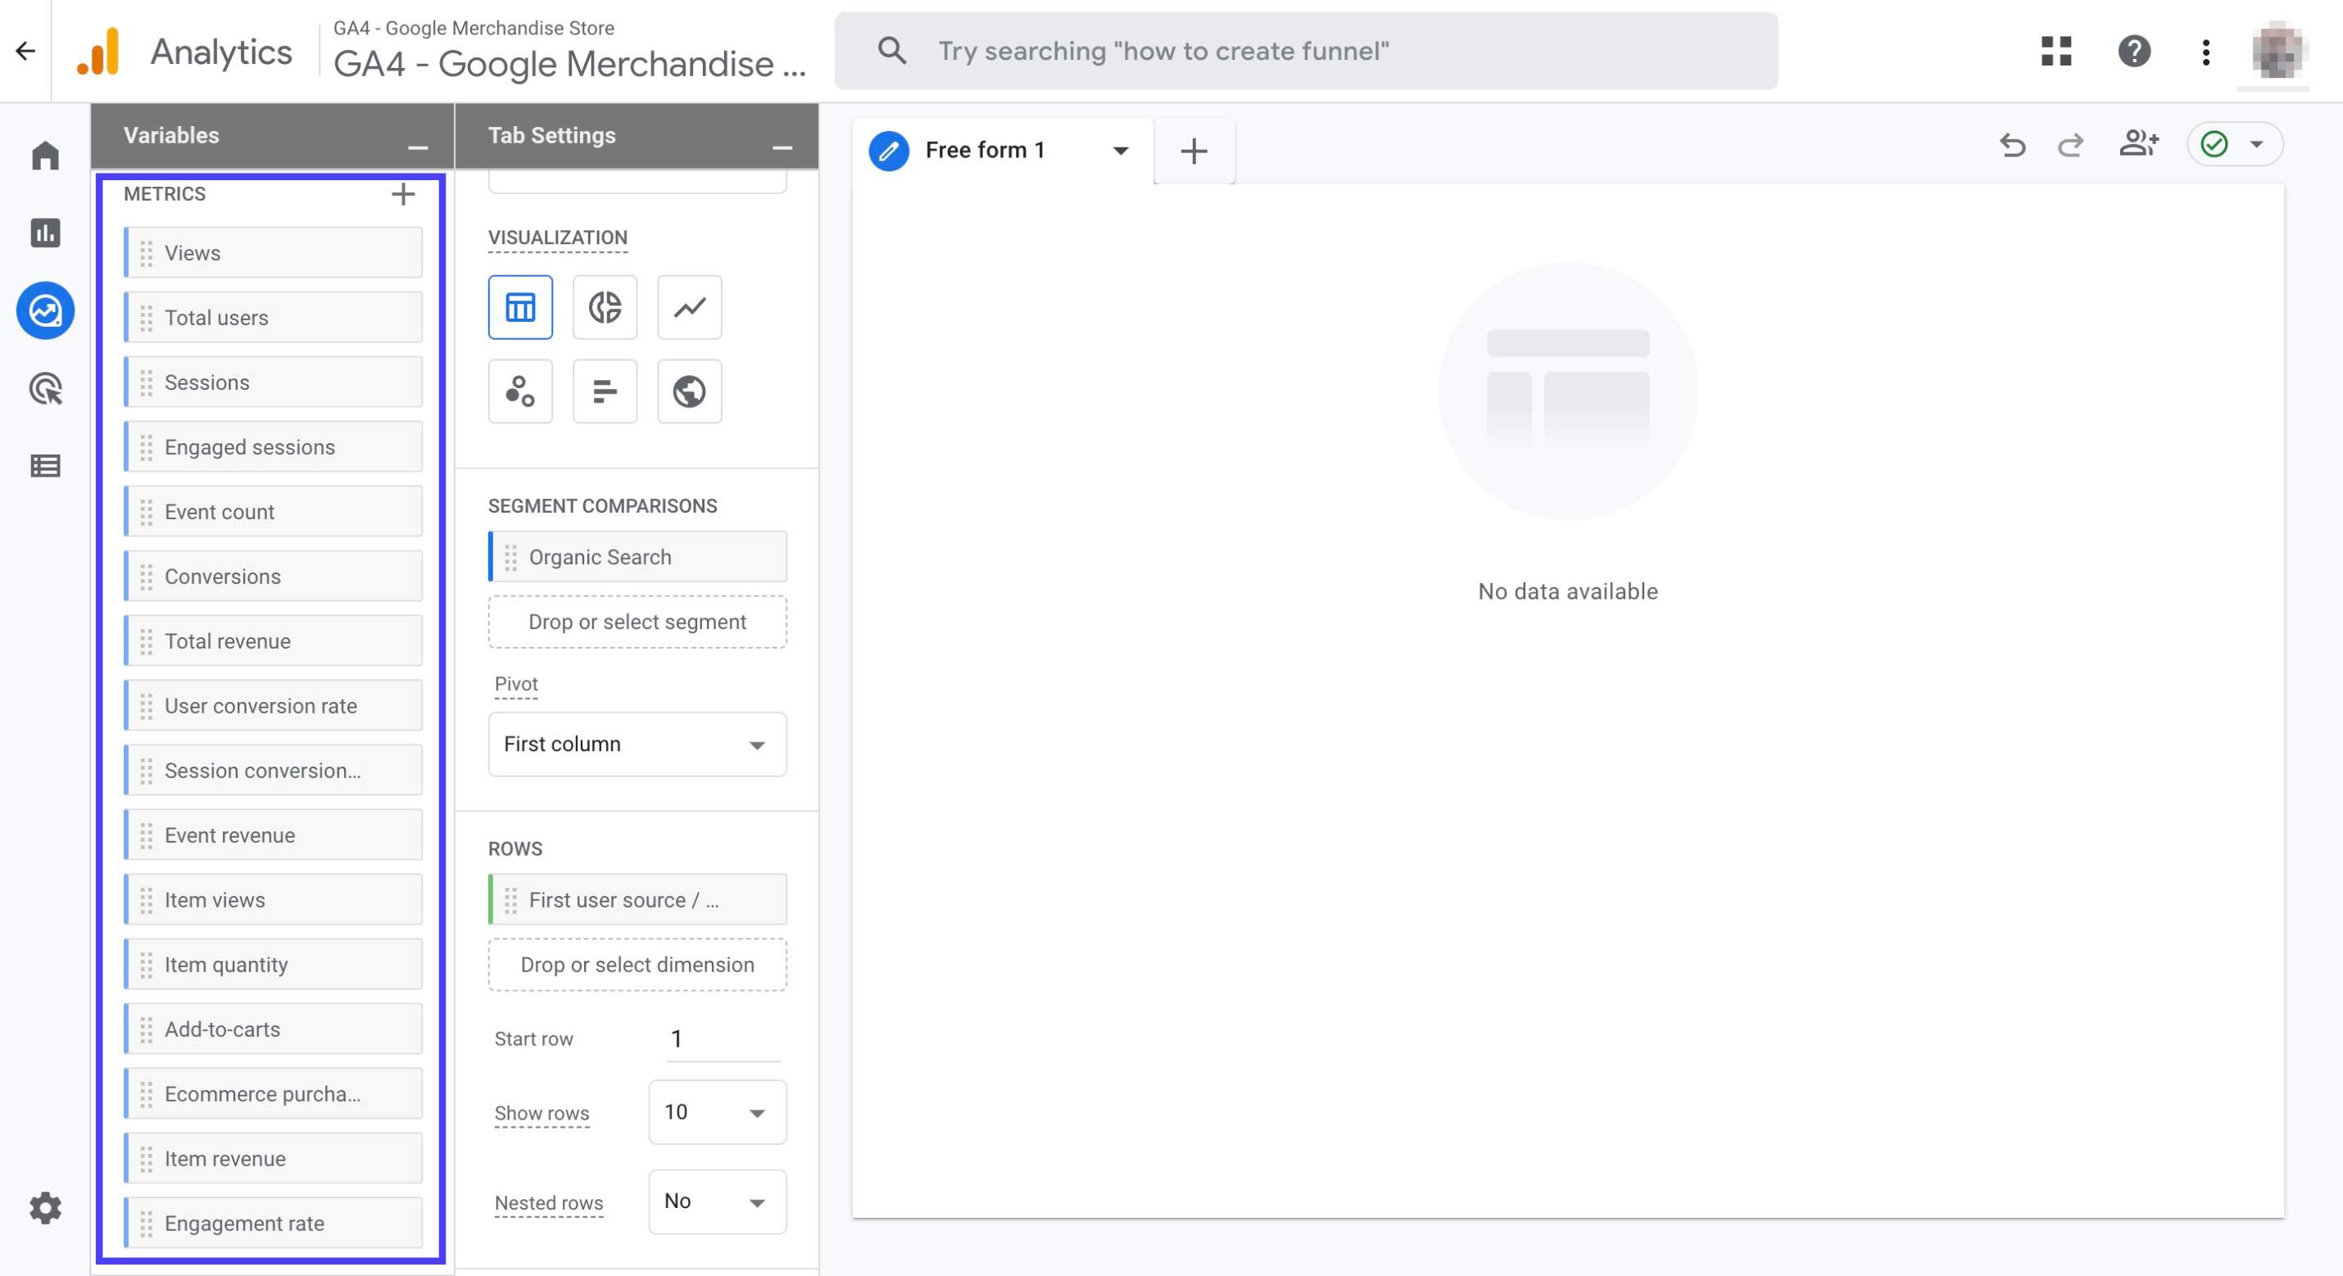Open the Advertising cursor icon

46,389
